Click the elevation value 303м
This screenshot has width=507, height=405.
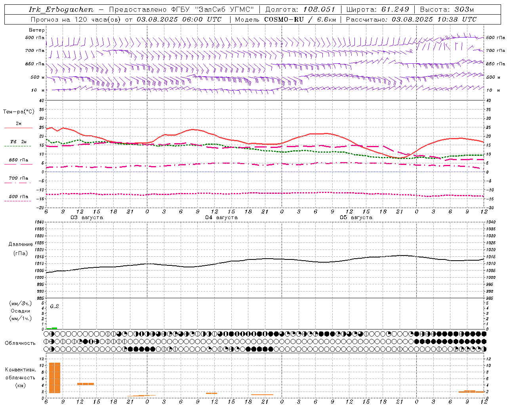[464, 9]
